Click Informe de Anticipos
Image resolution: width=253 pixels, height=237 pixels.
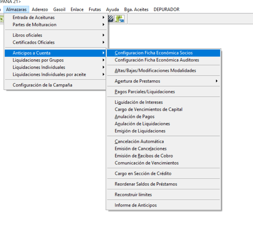click(x=136, y=205)
